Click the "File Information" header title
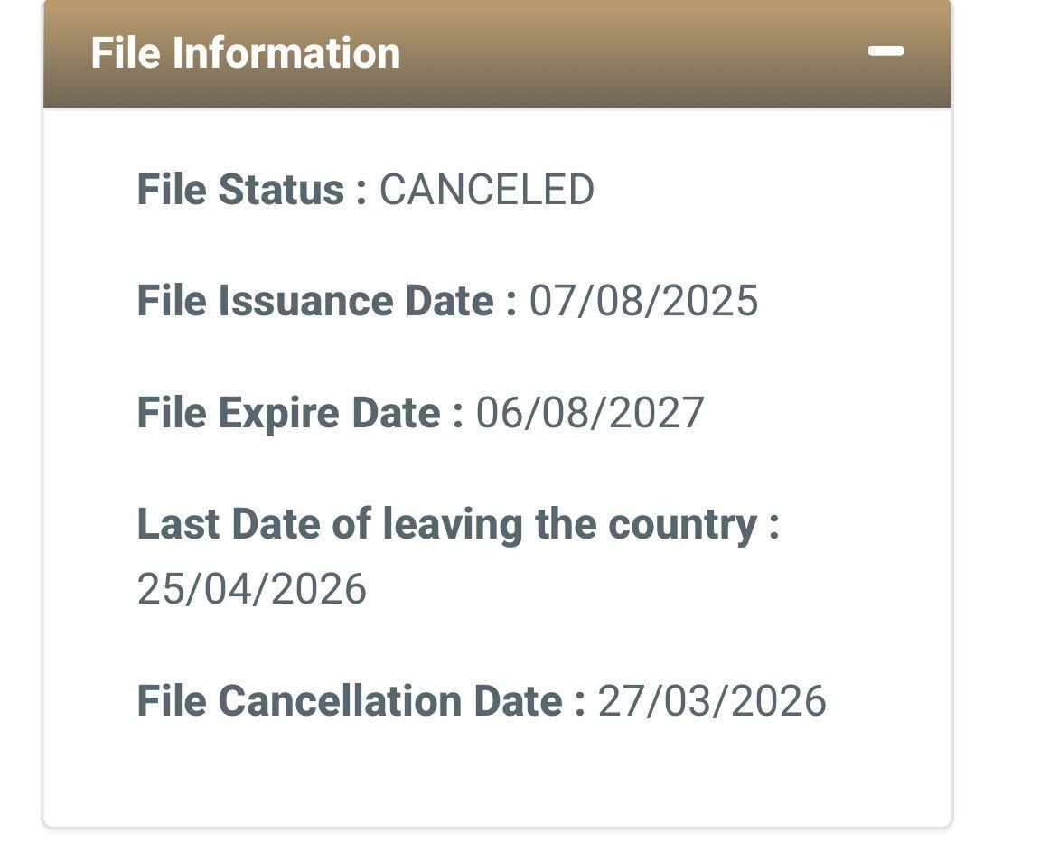The height and width of the screenshot is (843, 1049). click(245, 53)
